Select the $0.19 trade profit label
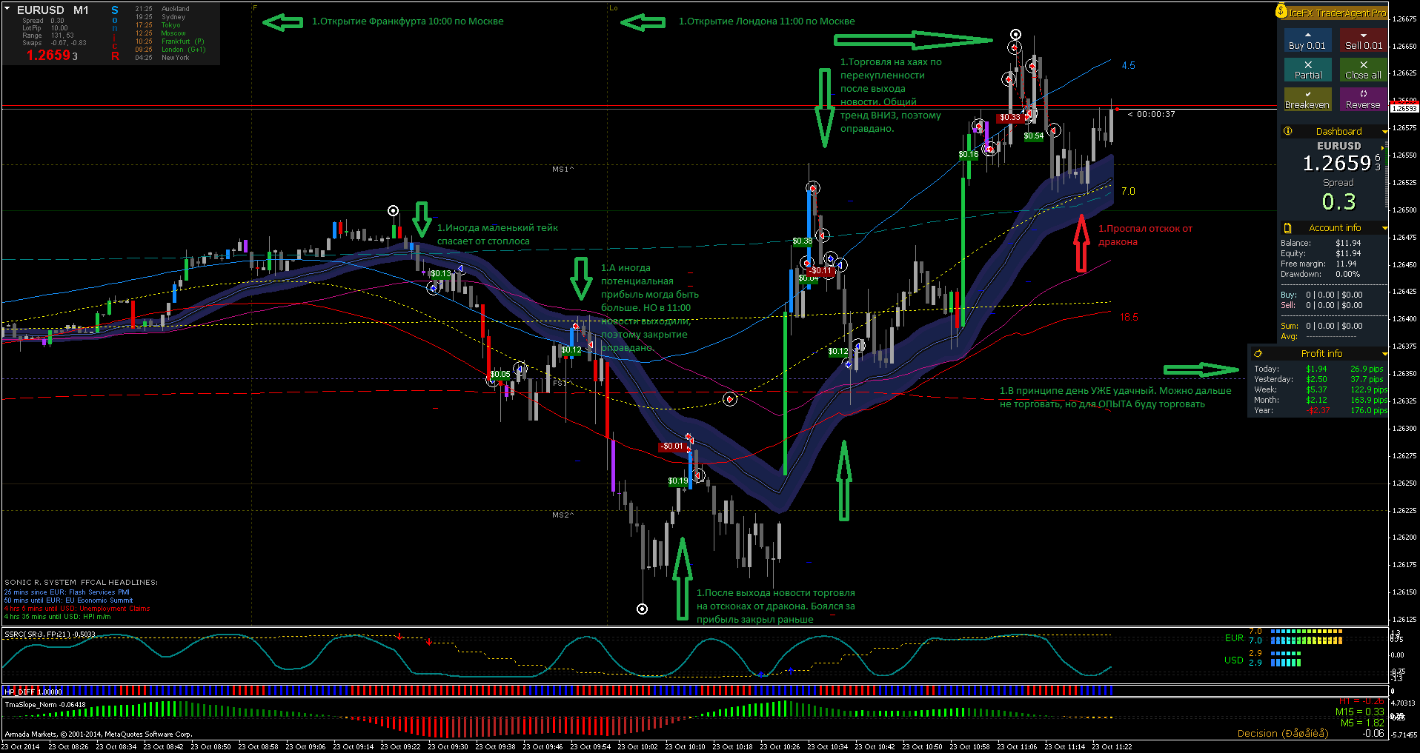The width and height of the screenshot is (1420, 753). [678, 481]
